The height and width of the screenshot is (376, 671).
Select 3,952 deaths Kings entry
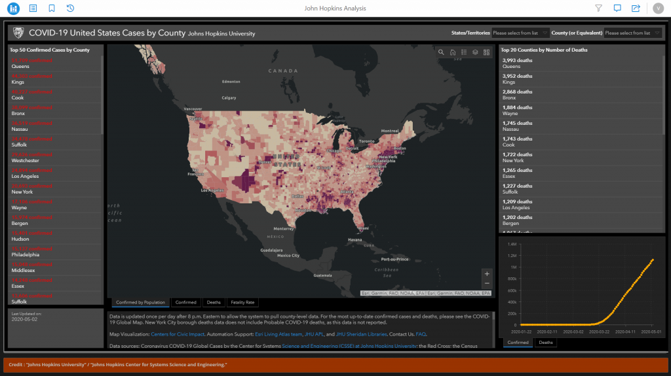581,79
